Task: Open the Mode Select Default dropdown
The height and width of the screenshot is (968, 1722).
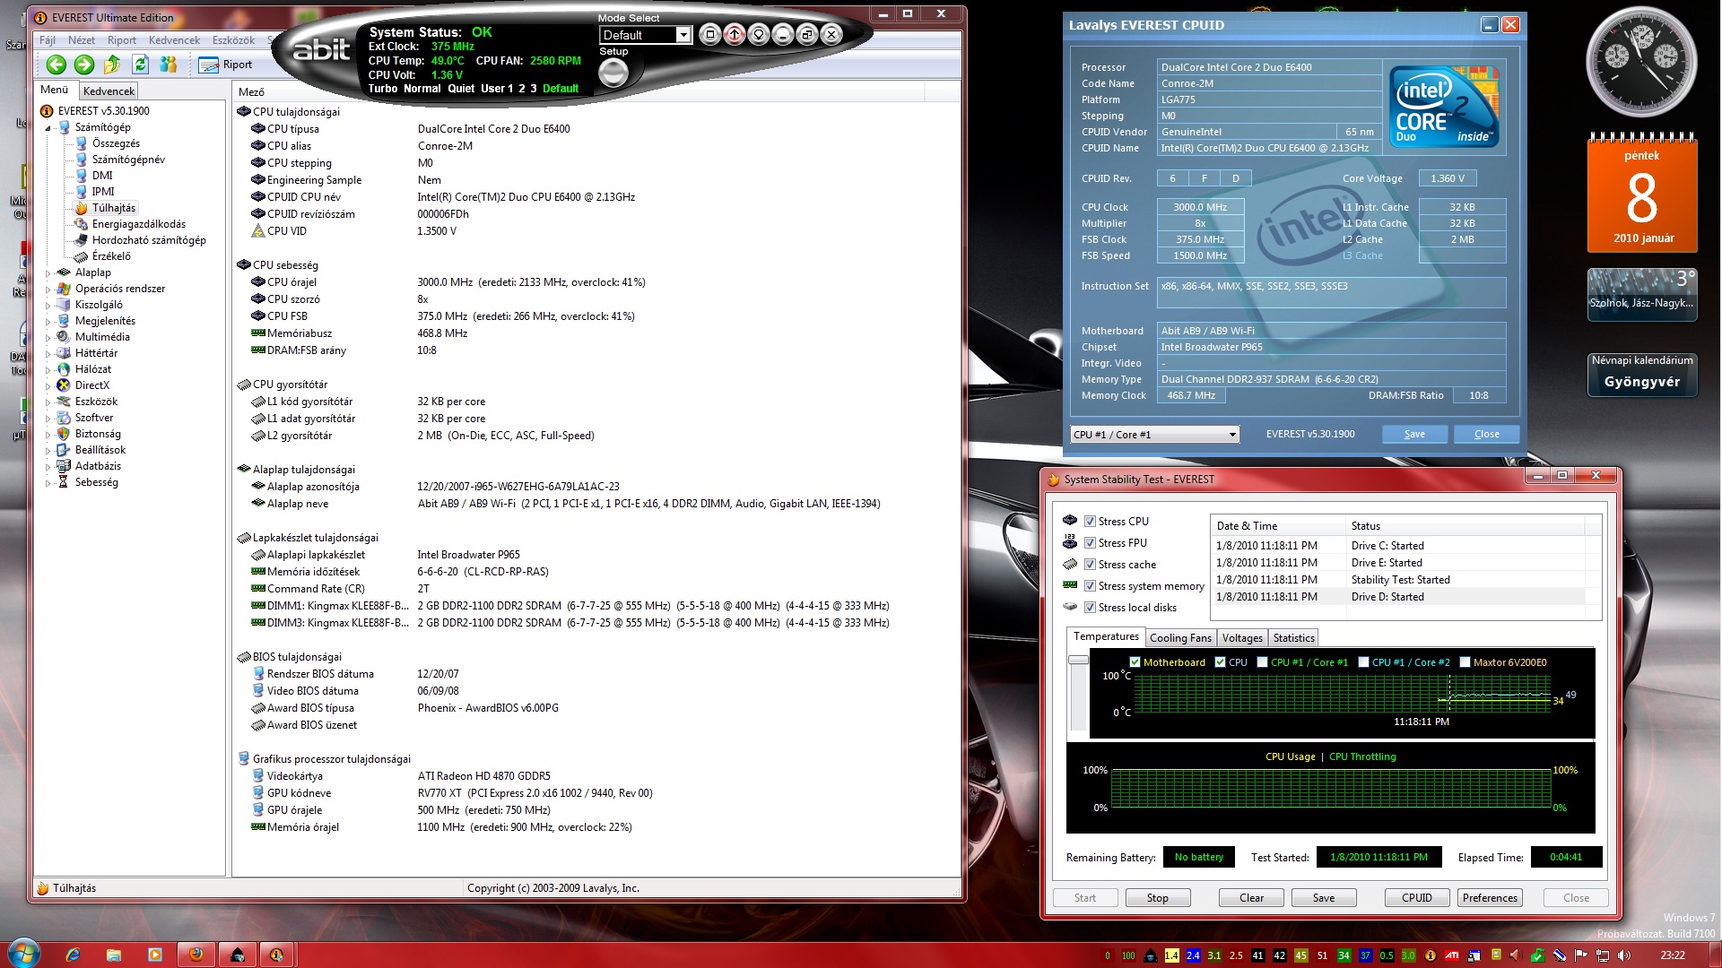Action: point(683,35)
